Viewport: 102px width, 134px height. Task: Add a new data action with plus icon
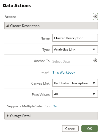click(x=95, y=16)
